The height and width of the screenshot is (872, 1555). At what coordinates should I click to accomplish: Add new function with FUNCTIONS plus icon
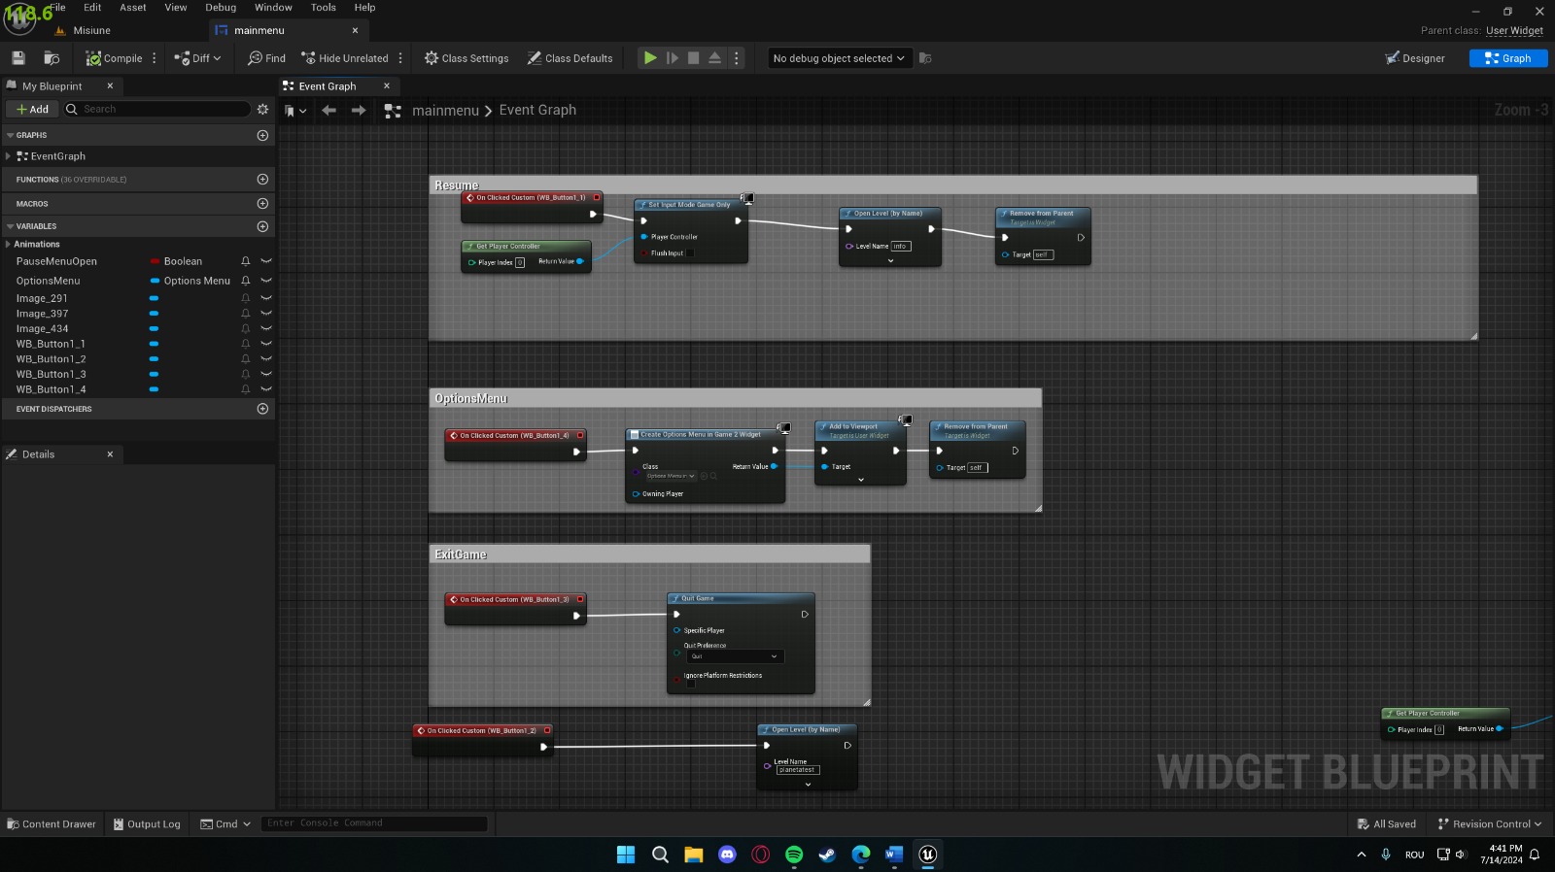(262, 180)
